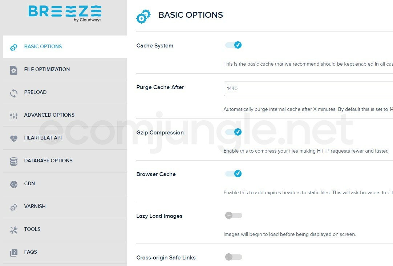Click the Preload refresh arrows icon

coord(14,93)
